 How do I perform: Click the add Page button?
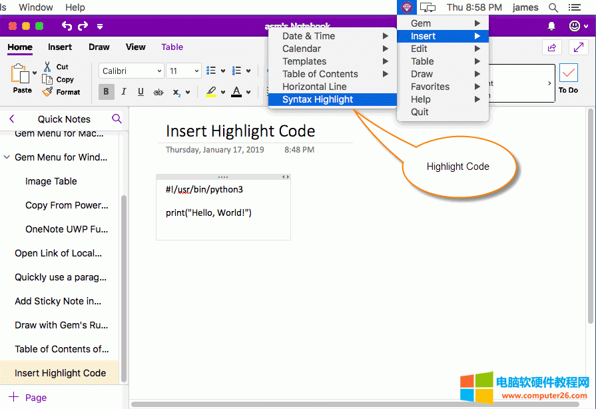pyautogui.click(x=28, y=398)
